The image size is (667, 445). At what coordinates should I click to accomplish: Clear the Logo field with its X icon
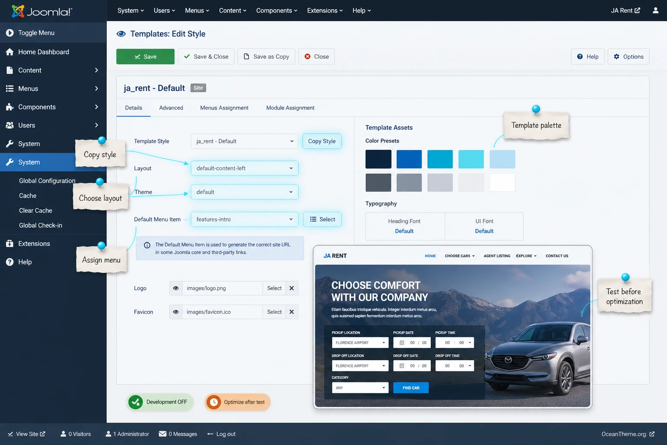[292, 288]
